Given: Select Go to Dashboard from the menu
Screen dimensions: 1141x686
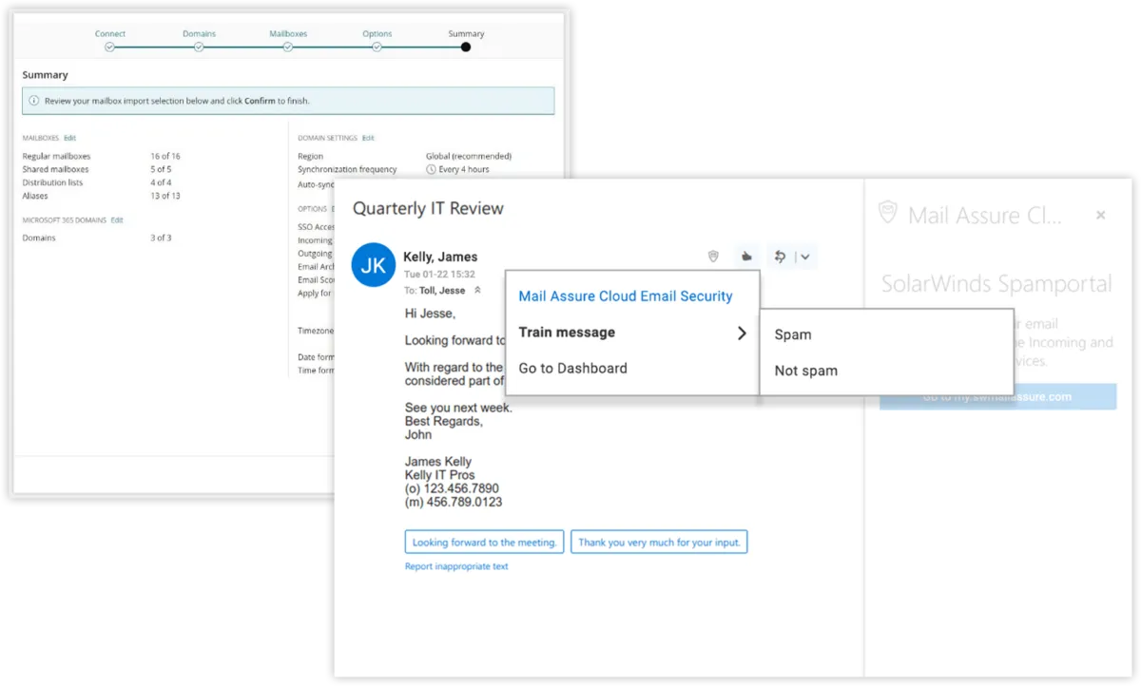Looking at the screenshot, I should [x=572, y=369].
